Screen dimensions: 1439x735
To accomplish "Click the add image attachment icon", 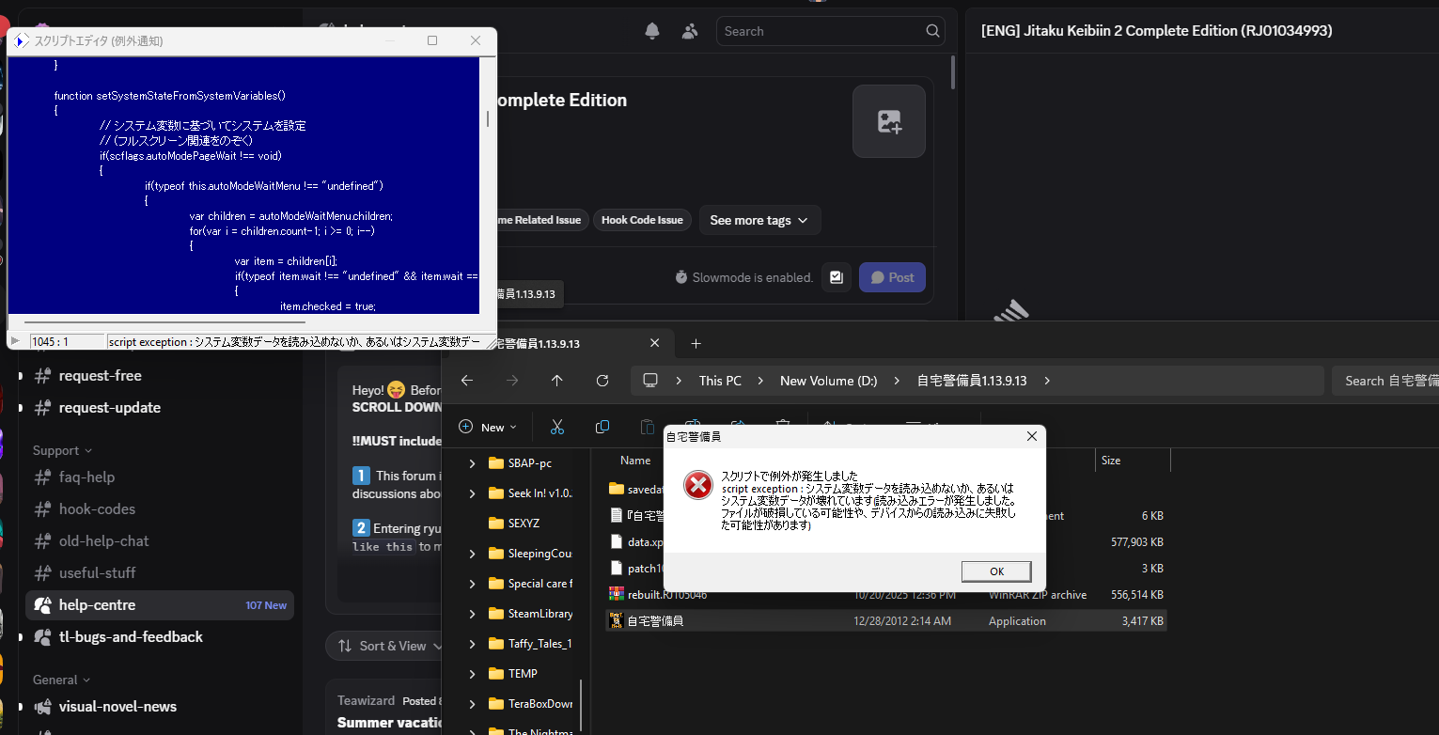I will point(888,121).
